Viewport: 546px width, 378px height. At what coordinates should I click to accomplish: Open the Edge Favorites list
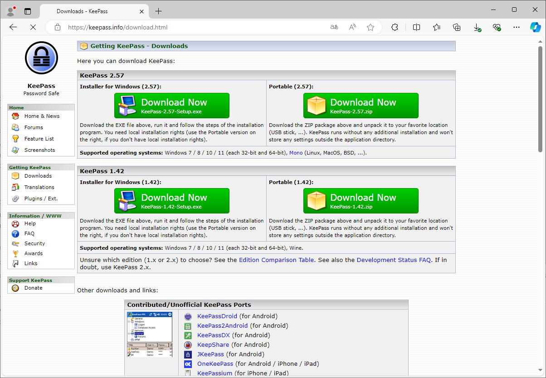tap(437, 27)
